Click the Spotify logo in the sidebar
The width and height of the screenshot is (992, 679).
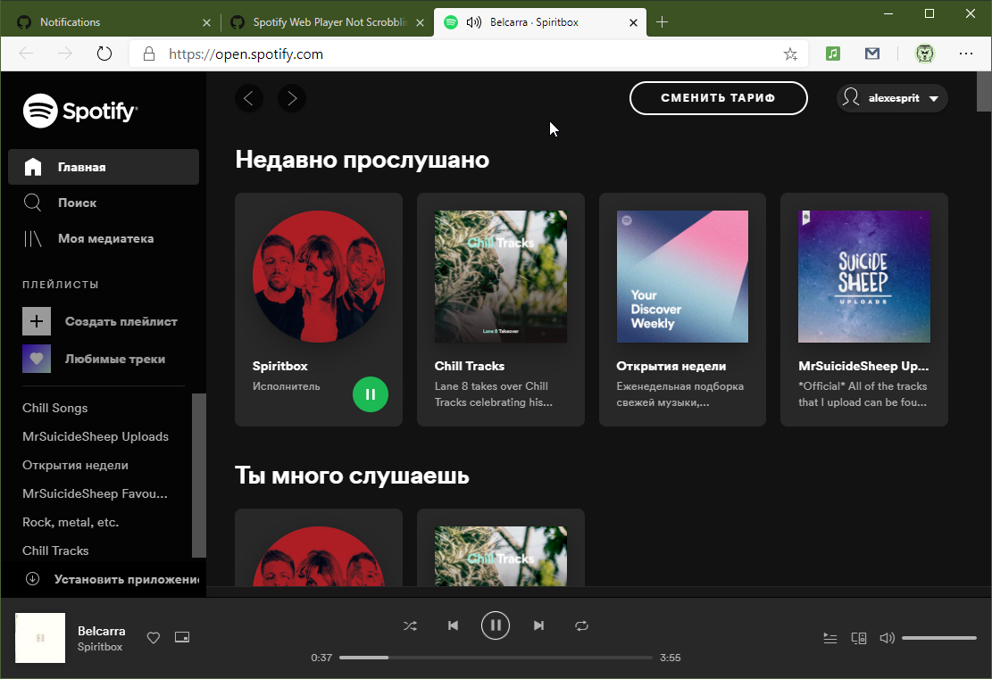click(80, 112)
